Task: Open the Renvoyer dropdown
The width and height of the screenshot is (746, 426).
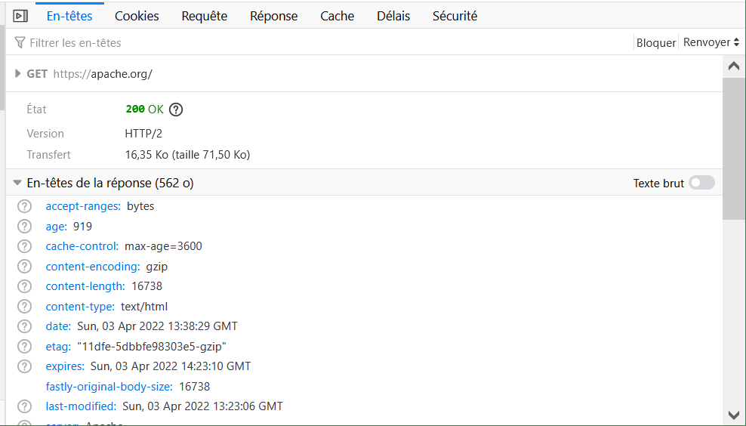Action: point(711,42)
